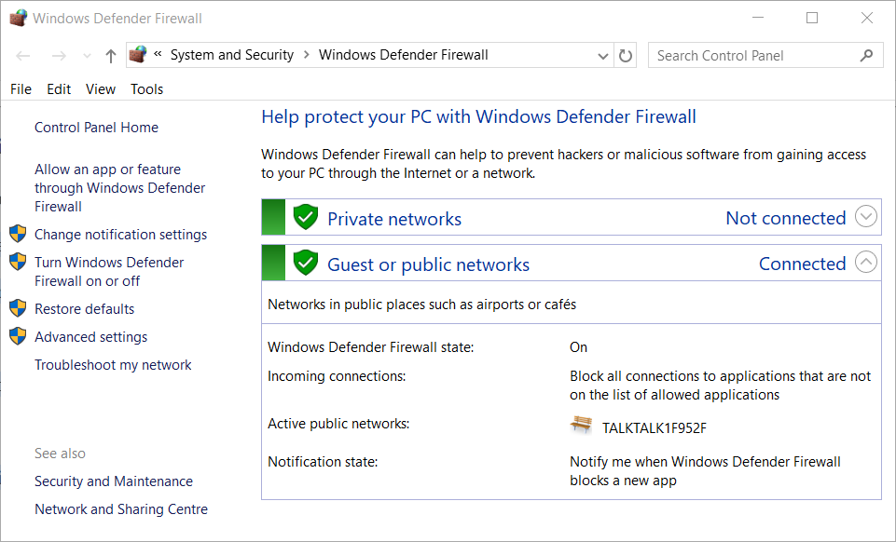
Task: Open the Edit menu
Action: [59, 89]
